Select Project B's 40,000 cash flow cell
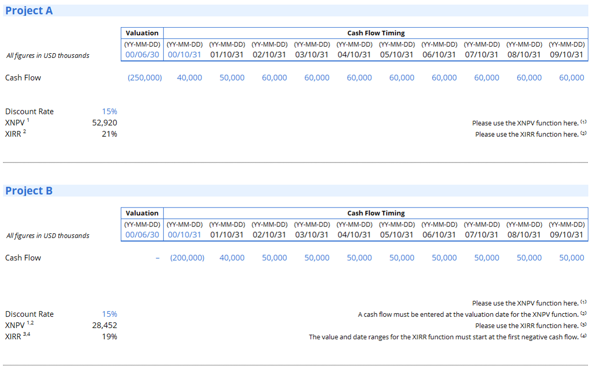595x369 pixels. (x=232, y=258)
